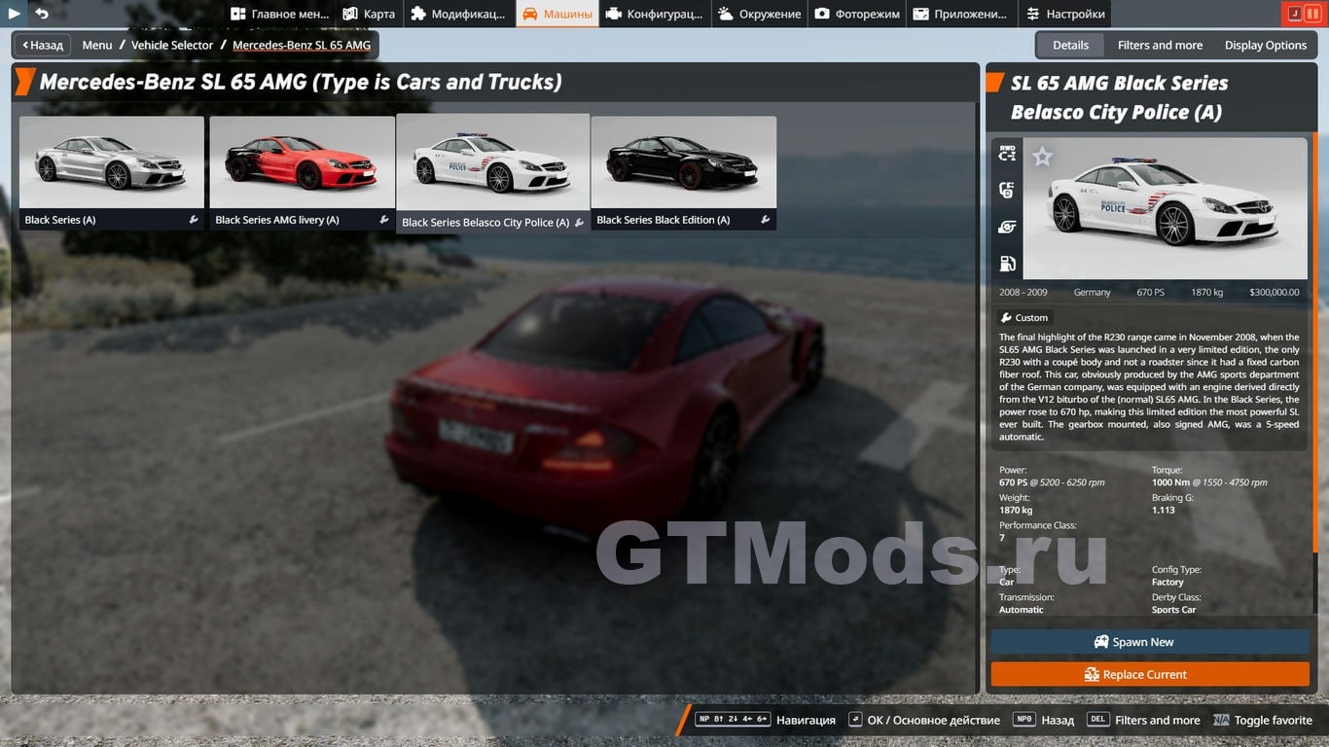Click the undo arrow icon in the top bar
Image resolution: width=1329 pixels, height=747 pixels.
(x=42, y=14)
